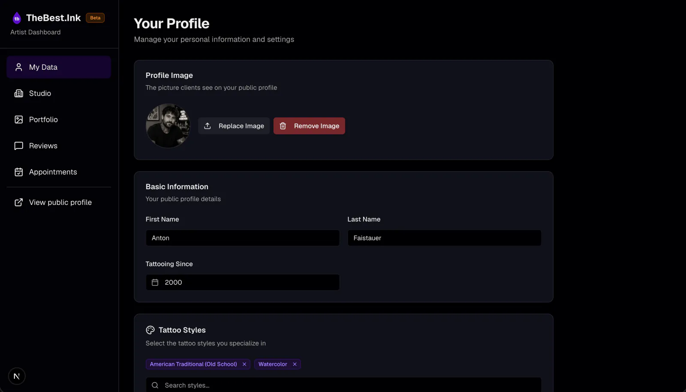Focus the Last Name field containing Faistauer
Image resolution: width=686 pixels, height=392 pixels.
(x=444, y=238)
